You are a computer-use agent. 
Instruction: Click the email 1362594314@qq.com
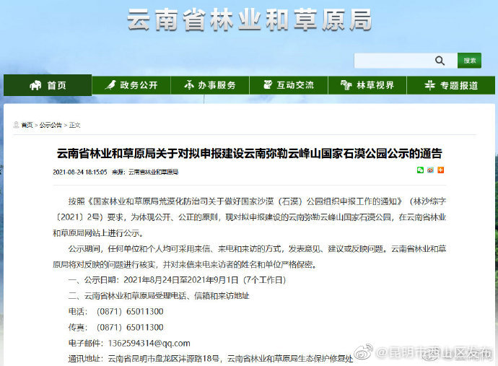point(149,343)
